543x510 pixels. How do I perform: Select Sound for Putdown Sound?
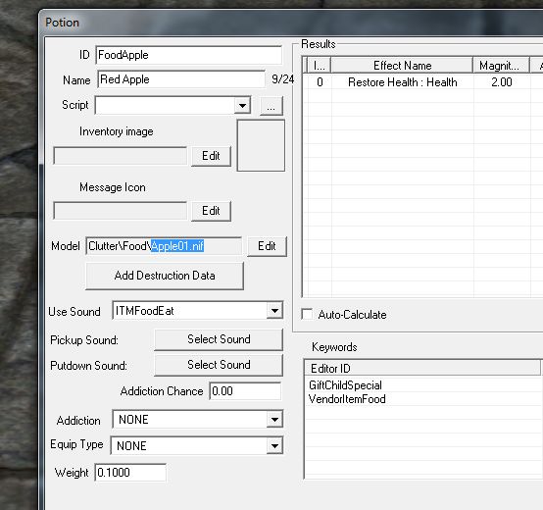coord(219,365)
